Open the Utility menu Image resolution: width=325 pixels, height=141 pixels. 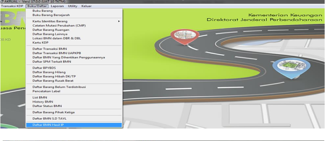tap(73, 6)
